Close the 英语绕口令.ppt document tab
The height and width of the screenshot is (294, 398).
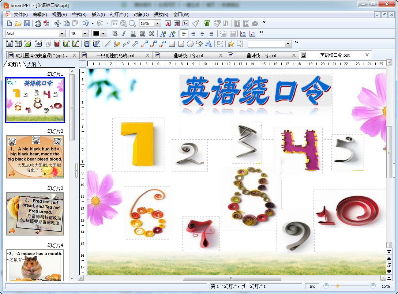367,55
